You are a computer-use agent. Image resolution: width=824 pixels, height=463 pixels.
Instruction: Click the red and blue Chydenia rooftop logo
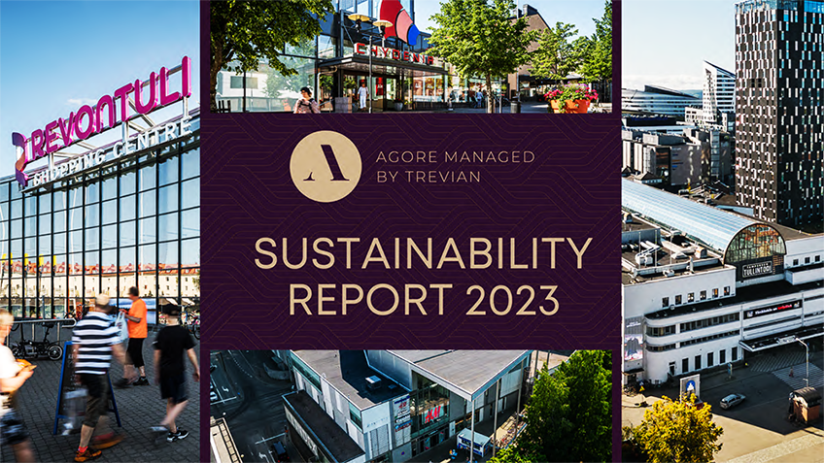(398, 22)
